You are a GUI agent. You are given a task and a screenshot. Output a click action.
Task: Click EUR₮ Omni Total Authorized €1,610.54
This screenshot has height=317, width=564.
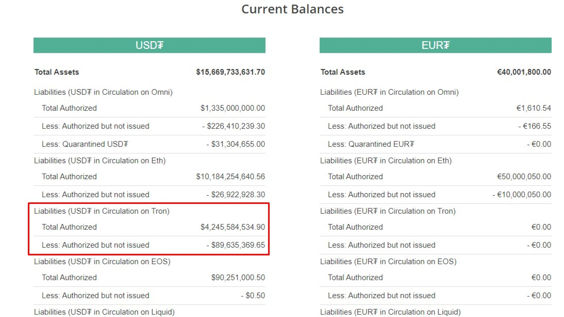coord(534,108)
